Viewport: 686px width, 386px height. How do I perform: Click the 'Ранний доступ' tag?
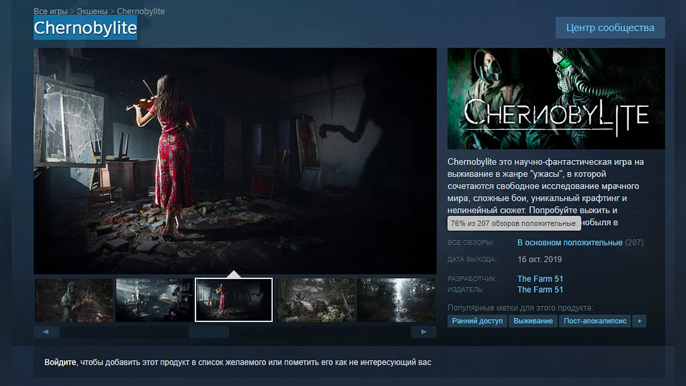477,321
